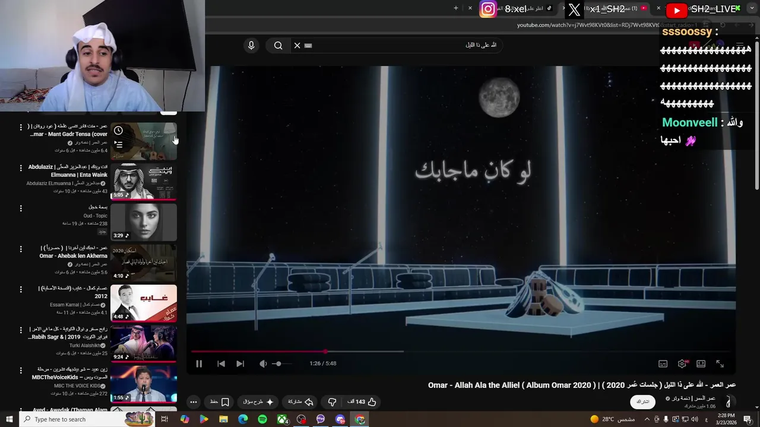
Task: Play Omar Ahebak len Akherha video
Action: [x=144, y=262]
